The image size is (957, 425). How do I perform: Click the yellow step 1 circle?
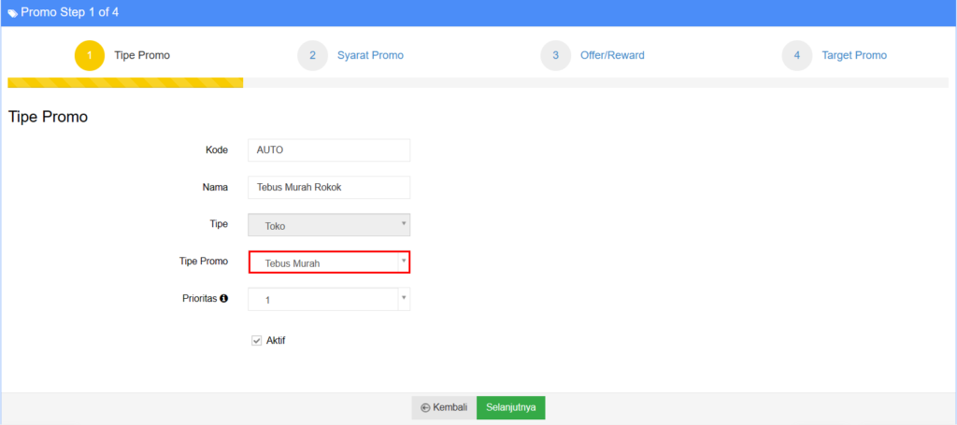click(90, 55)
